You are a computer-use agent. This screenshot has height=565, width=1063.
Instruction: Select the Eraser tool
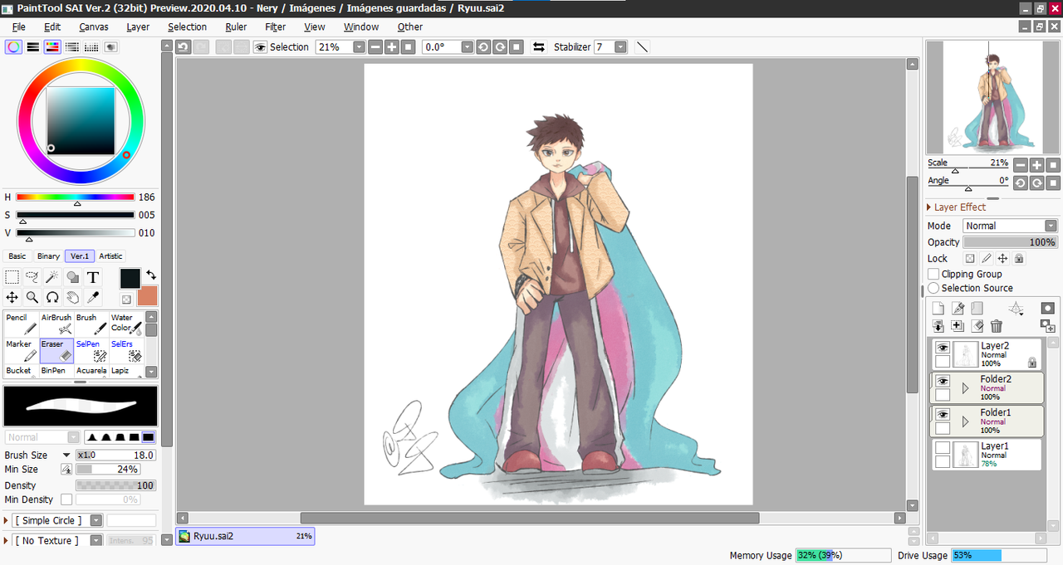pos(56,350)
